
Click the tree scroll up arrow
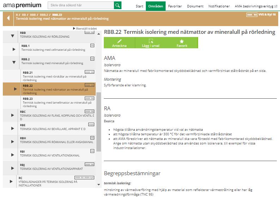pyautogui.click(x=99, y=34)
